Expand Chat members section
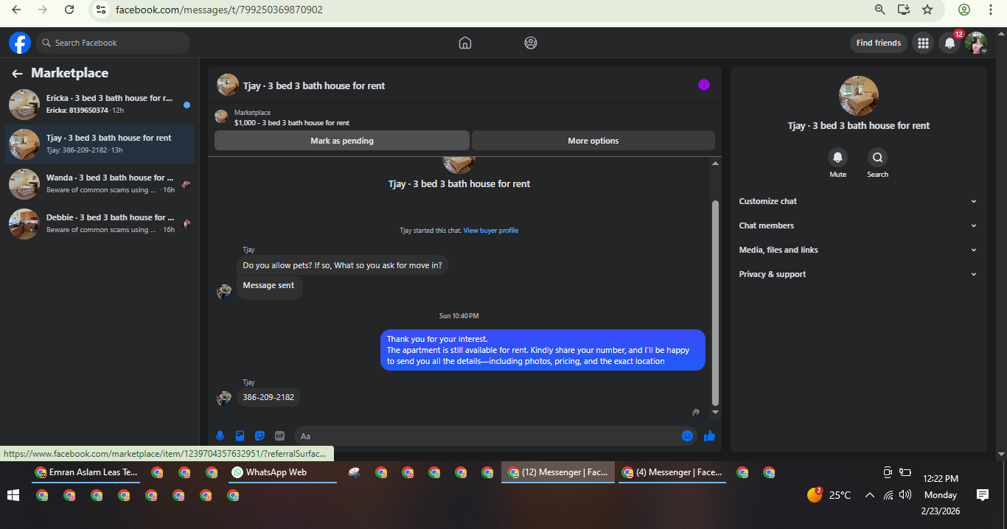This screenshot has height=529, width=1007. (858, 225)
